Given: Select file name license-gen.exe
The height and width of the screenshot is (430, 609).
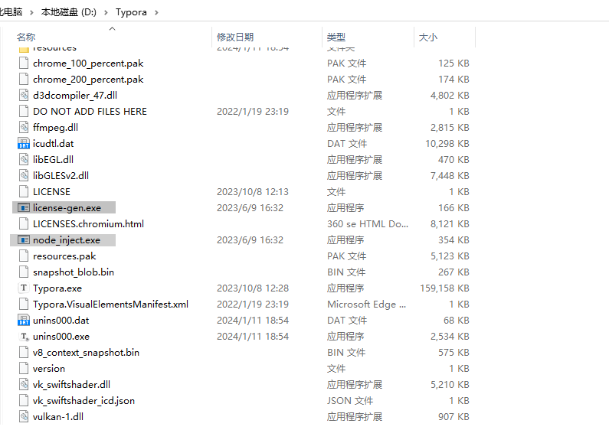Looking at the screenshot, I should pos(67,208).
